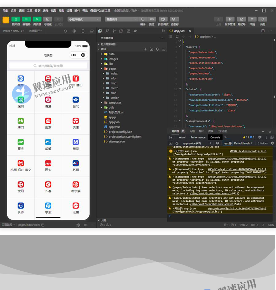Click the 城市/拼音/首字母 search field
Viewport: 276px width, 290px height.
click(48, 66)
